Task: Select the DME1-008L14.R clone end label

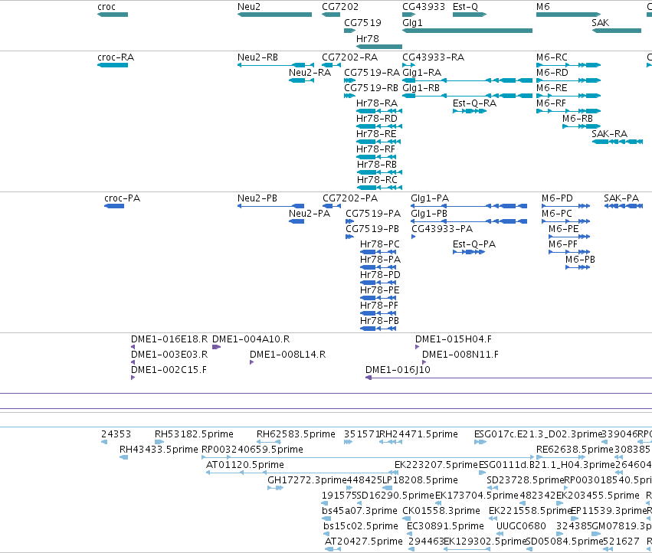Action: click(x=288, y=355)
